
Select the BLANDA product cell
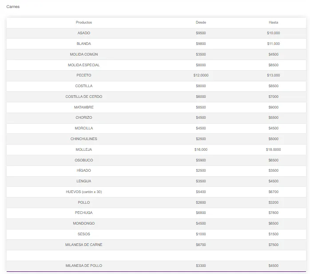click(x=83, y=44)
